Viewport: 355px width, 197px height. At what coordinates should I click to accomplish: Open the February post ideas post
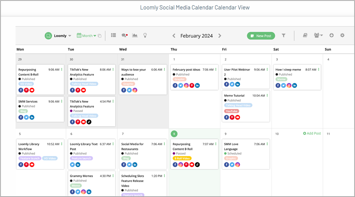pos(186,70)
